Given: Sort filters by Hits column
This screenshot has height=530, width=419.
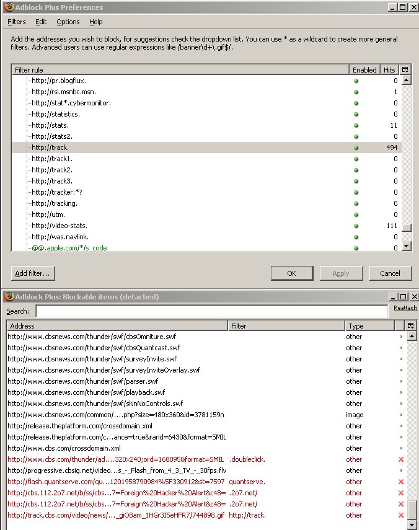Looking at the screenshot, I should 389,69.
